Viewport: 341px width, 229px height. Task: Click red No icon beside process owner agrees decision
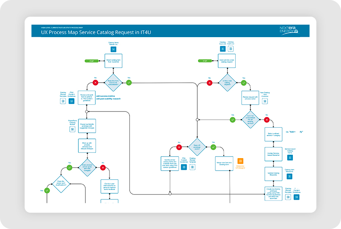coord(103,168)
